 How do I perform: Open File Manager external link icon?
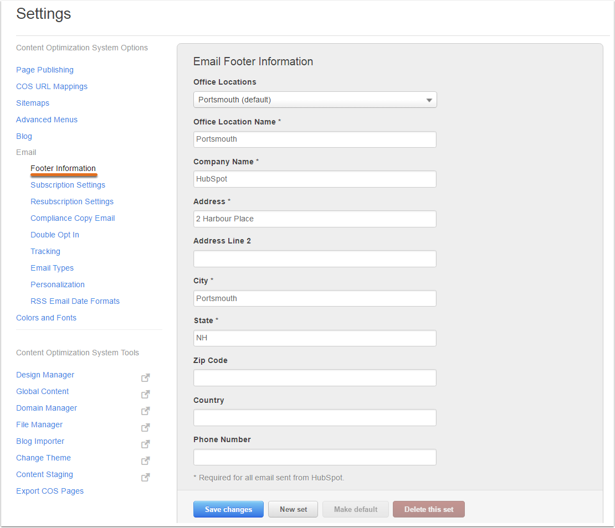pos(145,427)
